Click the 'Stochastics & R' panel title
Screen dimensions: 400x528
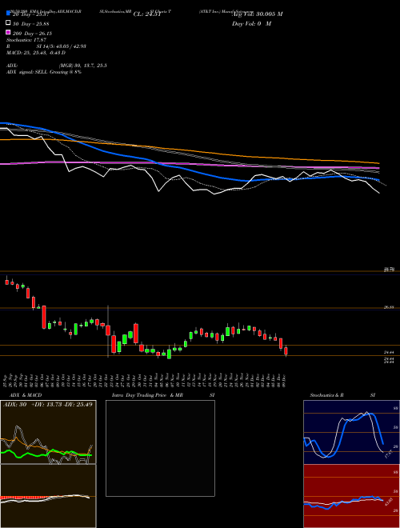click(x=327, y=395)
